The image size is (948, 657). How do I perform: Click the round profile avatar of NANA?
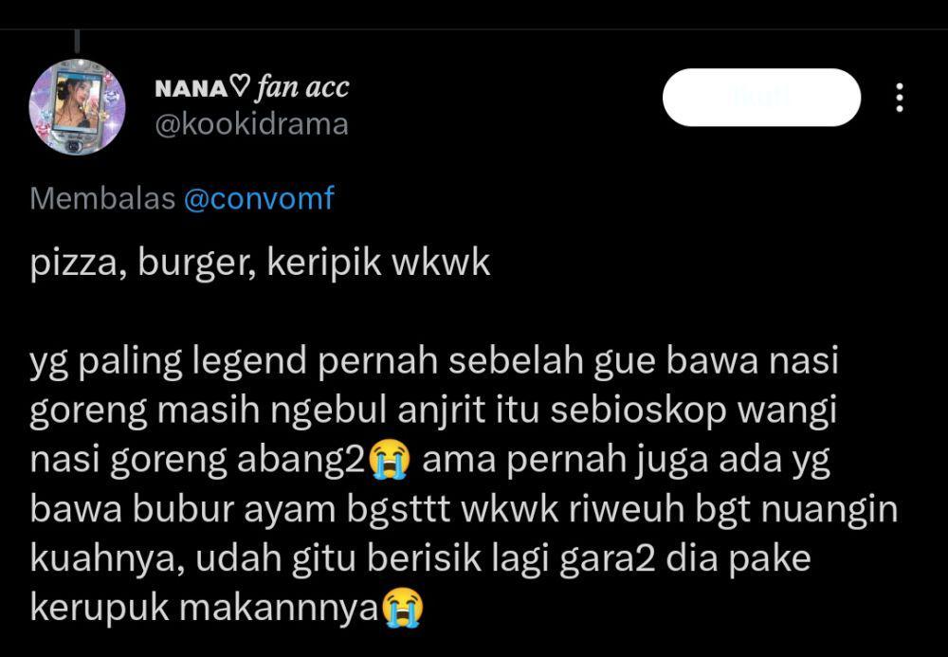point(78,107)
